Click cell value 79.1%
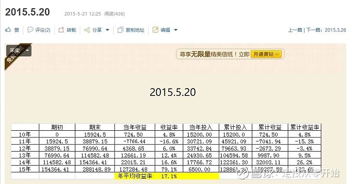This screenshot has height=184, width=350. click(169, 169)
